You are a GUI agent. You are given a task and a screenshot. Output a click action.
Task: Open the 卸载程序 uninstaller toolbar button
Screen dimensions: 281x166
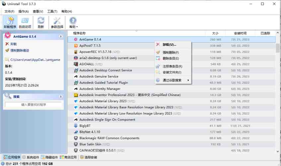coord(10,23)
